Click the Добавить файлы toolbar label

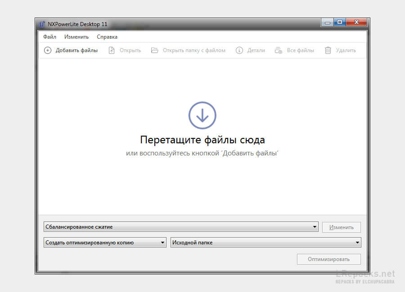(76, 50)
